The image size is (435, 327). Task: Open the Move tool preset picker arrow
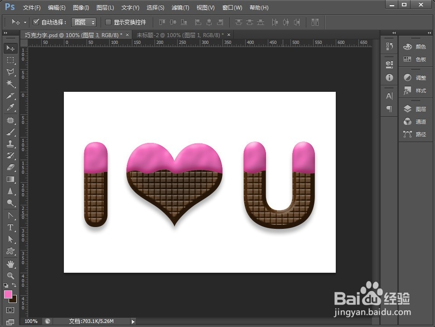tap(25, 22)
